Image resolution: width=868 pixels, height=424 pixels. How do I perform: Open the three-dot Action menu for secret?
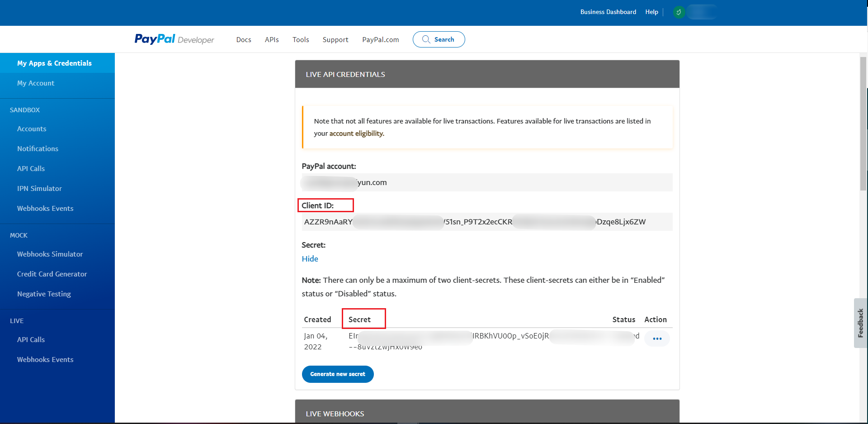pyautogui.click(x=657, y=338)
